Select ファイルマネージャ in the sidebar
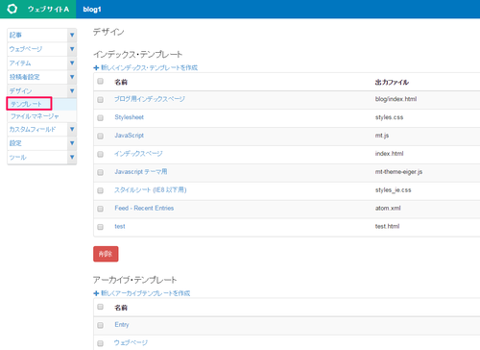This screenshot has width=480, height=350. 35,116
